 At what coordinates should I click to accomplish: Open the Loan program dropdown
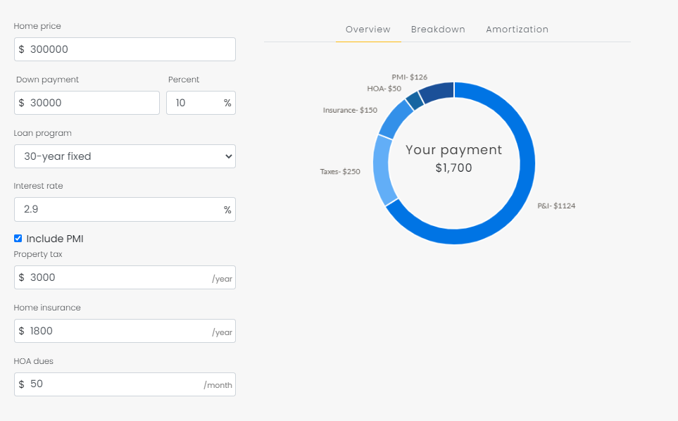[x=125, y=156]
